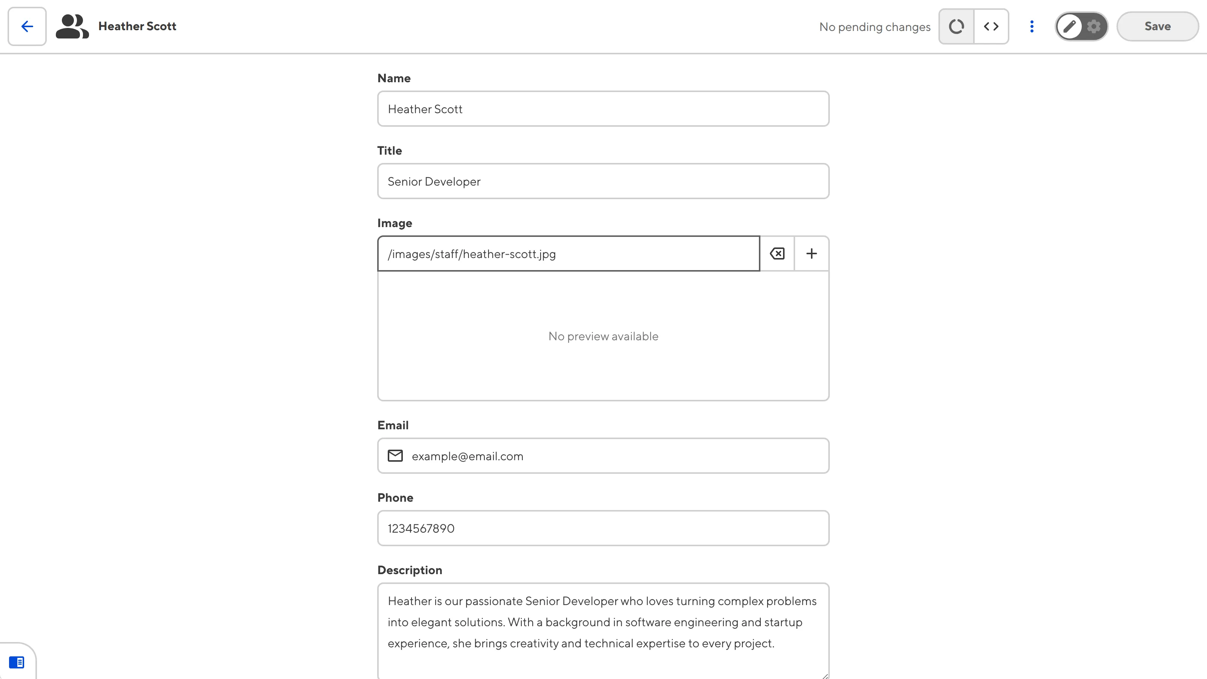This screenshot has width=1207, height=679.
Task: Click into the Name field with Heather Scott
Action: click(x=603, y=109)
